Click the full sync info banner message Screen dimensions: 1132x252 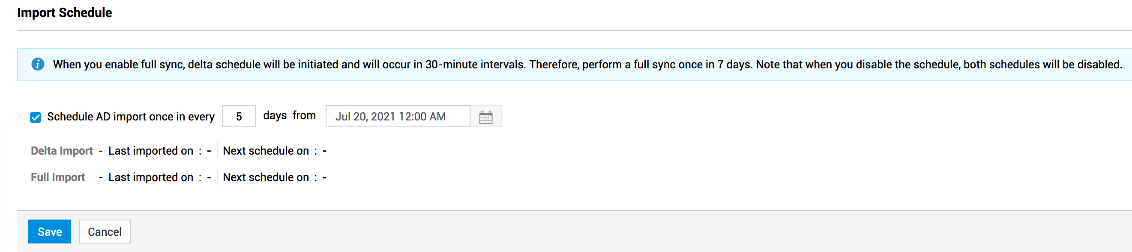587,64
